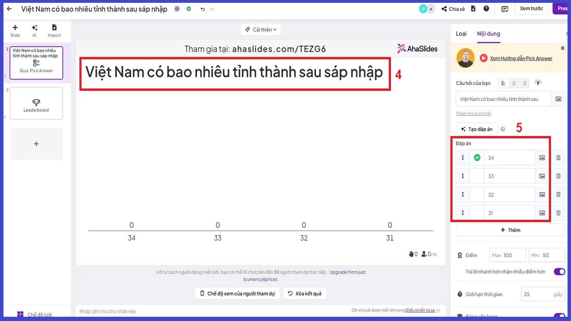Open the Xem Hướng dẫn Pick Answer link

521,58
